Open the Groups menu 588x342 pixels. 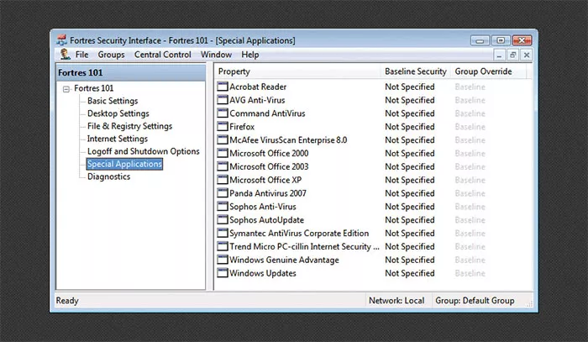point(111,55)
